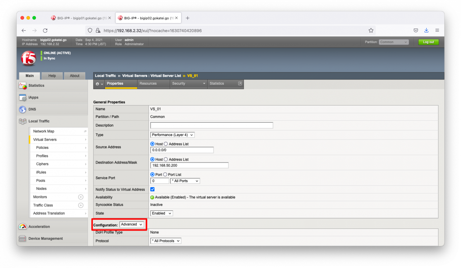
Task: Click the DNS globe icon
Action: 23,110
